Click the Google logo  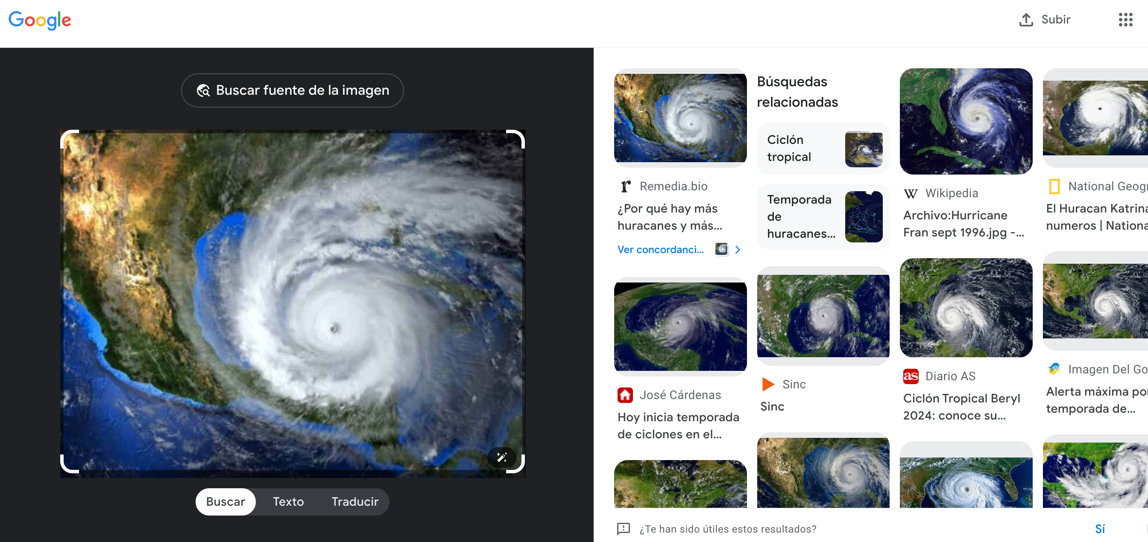pyautogui.click(x=40, y=20)
